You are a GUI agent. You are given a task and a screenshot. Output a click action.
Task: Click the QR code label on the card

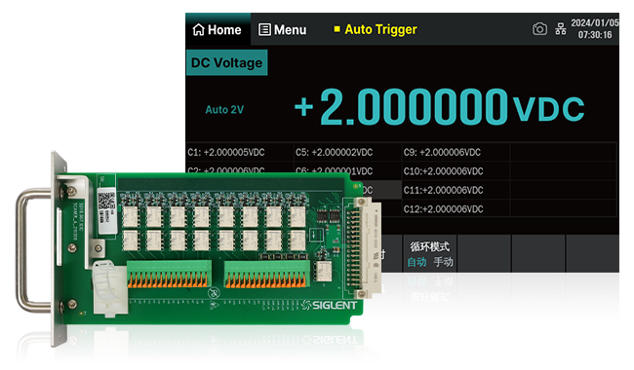(x=107, y=210)
